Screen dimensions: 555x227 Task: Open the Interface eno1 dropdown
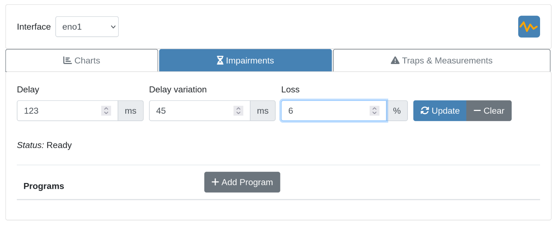(87, 27)
